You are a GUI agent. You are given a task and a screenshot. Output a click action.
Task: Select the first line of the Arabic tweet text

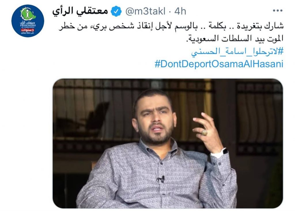171,27
